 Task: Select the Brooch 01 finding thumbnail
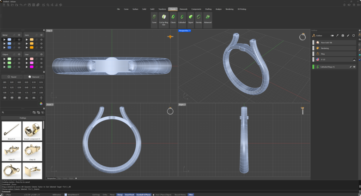(x=12, y=130)
